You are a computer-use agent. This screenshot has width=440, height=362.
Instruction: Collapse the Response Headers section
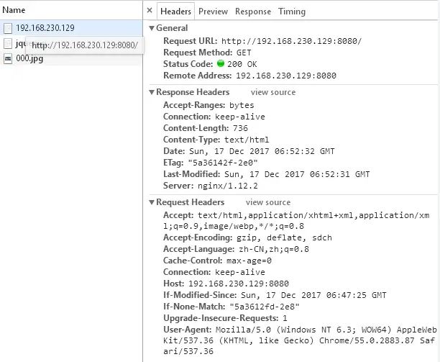pos(152,92)
